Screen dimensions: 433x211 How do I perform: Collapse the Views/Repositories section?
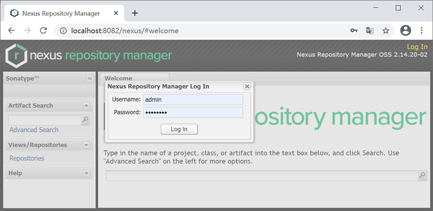tap(86, 145)
